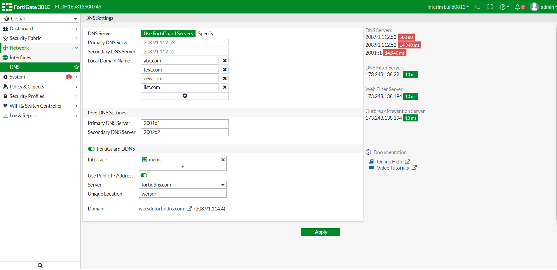The image size is (557, 270).
Task: Click the Unique Location field
Action: [183, 194]
